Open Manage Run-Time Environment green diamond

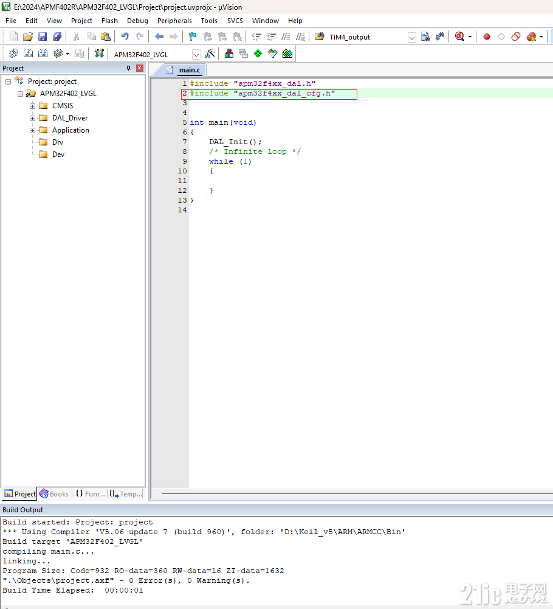click(x=258, y=54)
